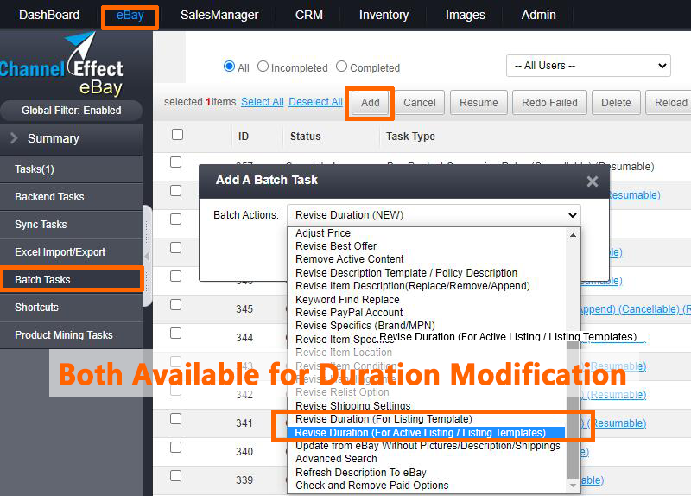
Task: Click the Channel Effect eBay logo
Action: [x=61, y=64]
